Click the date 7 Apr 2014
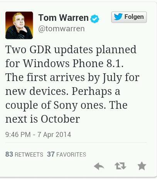Image resolution: width=157 pixels, height=179 pixels. click(54, 135)
